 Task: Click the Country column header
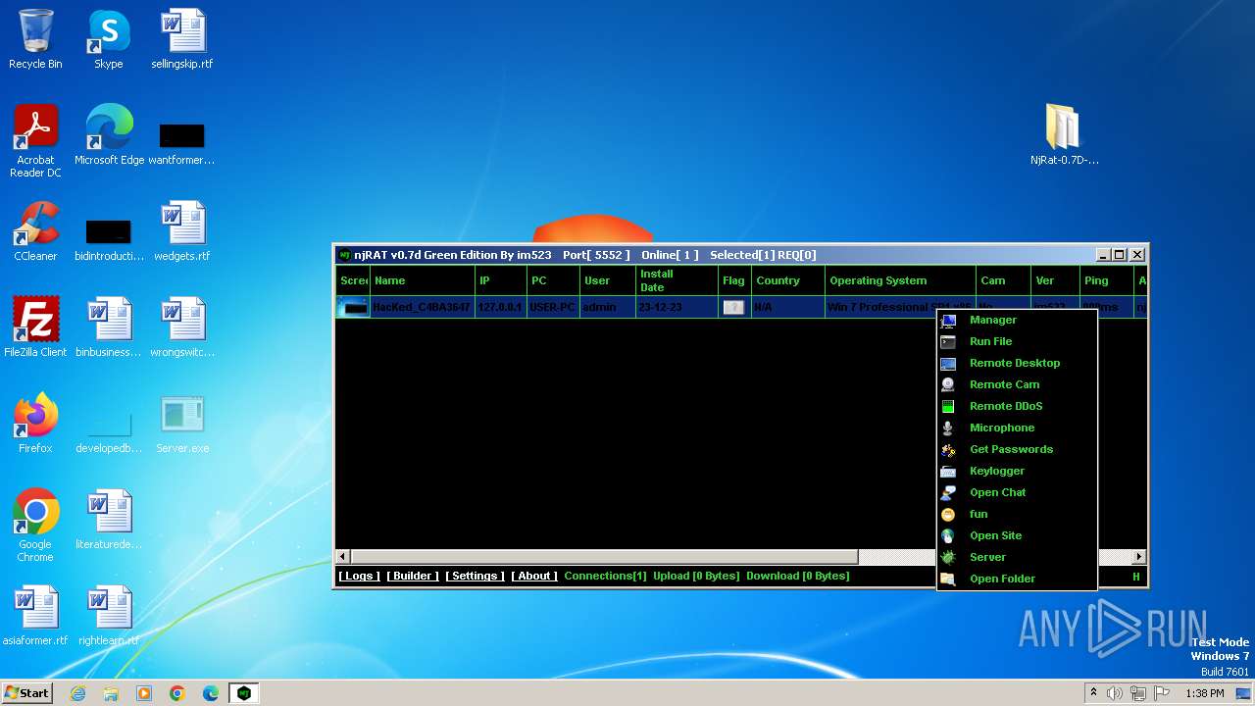787,280
